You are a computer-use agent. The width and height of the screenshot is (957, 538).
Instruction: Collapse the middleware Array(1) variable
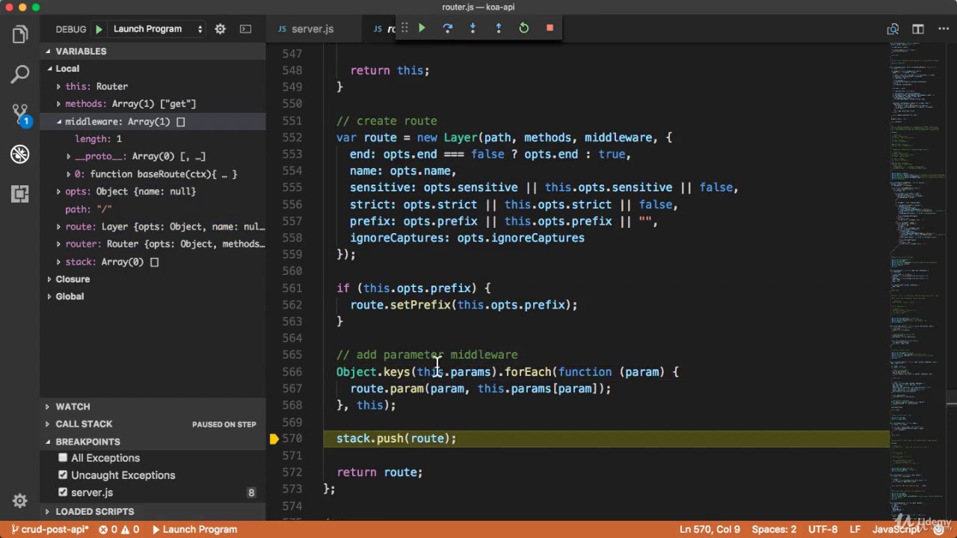[x=58, y=122]
